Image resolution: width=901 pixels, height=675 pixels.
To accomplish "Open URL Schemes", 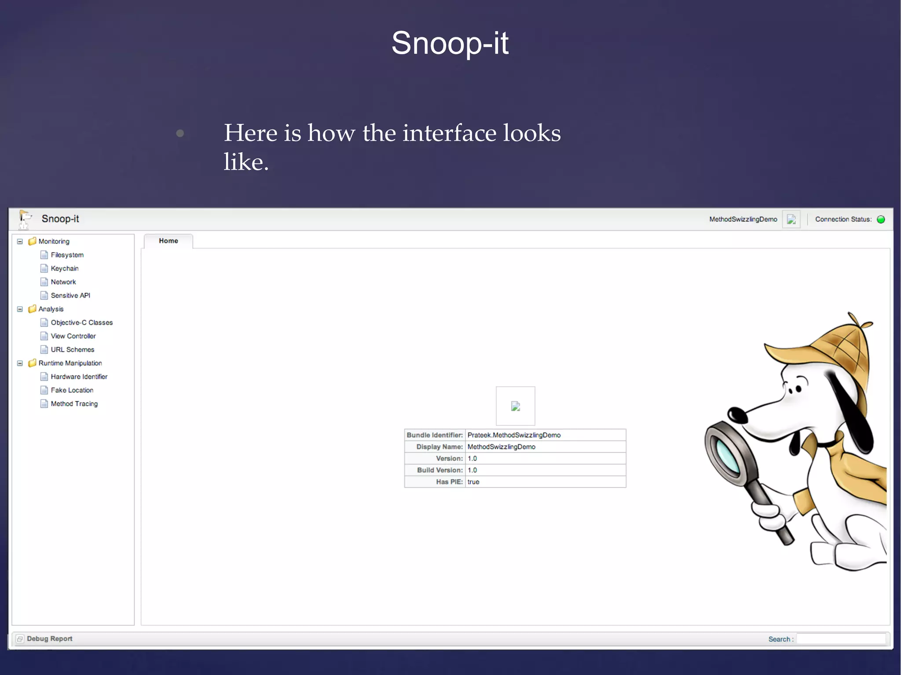I will pos(73,349).
